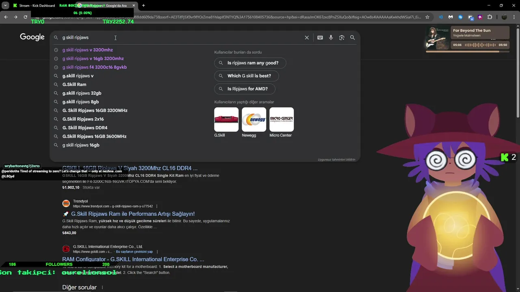
Task: Seek the music player progress bar
Action: [467, 52]
